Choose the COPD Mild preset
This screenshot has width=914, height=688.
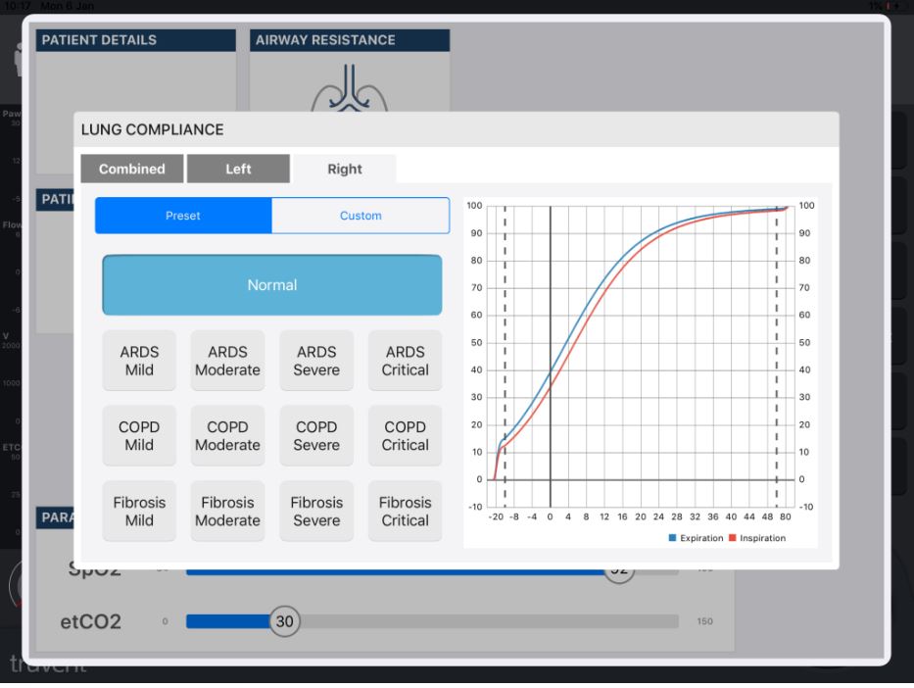point(139,435)
